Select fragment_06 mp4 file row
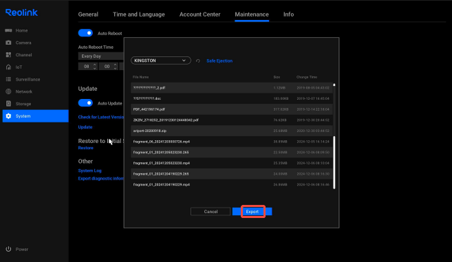 click(231, 142)
